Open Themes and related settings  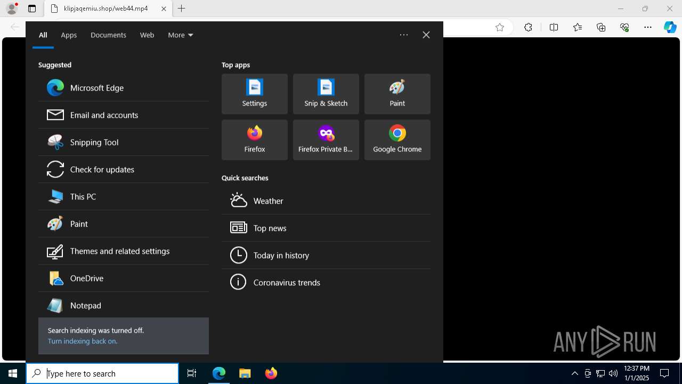click(124, 251)
